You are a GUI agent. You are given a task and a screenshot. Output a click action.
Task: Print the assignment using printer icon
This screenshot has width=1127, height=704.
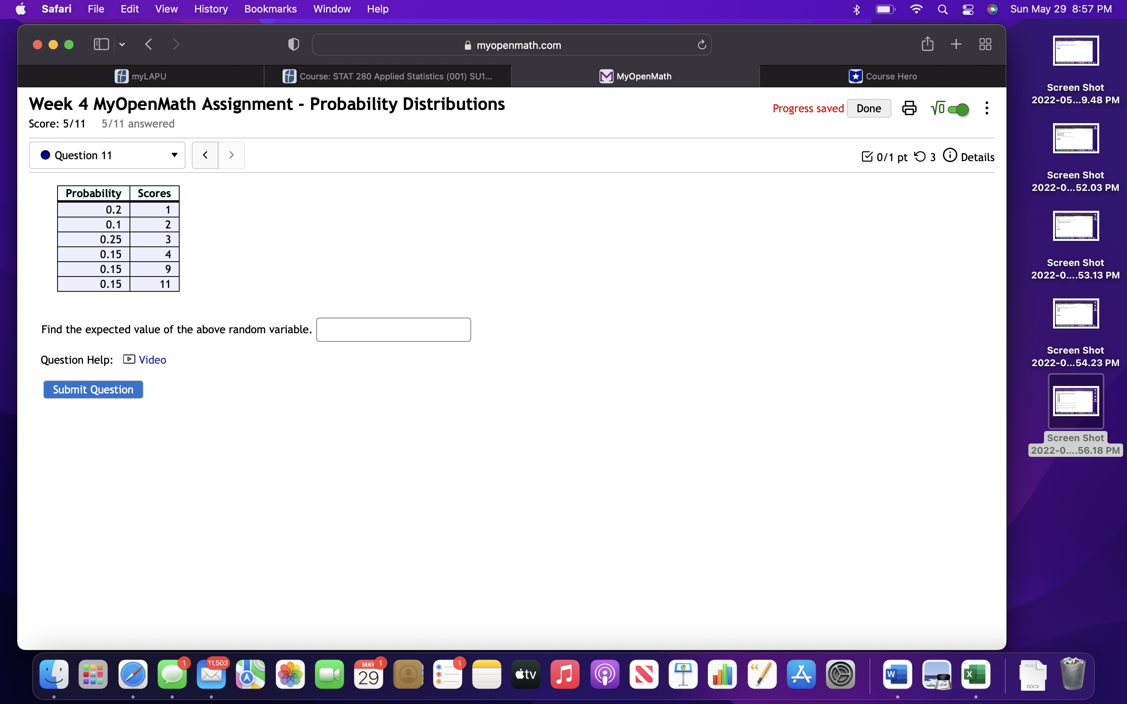pyautogui.click(x=909, y=108)
